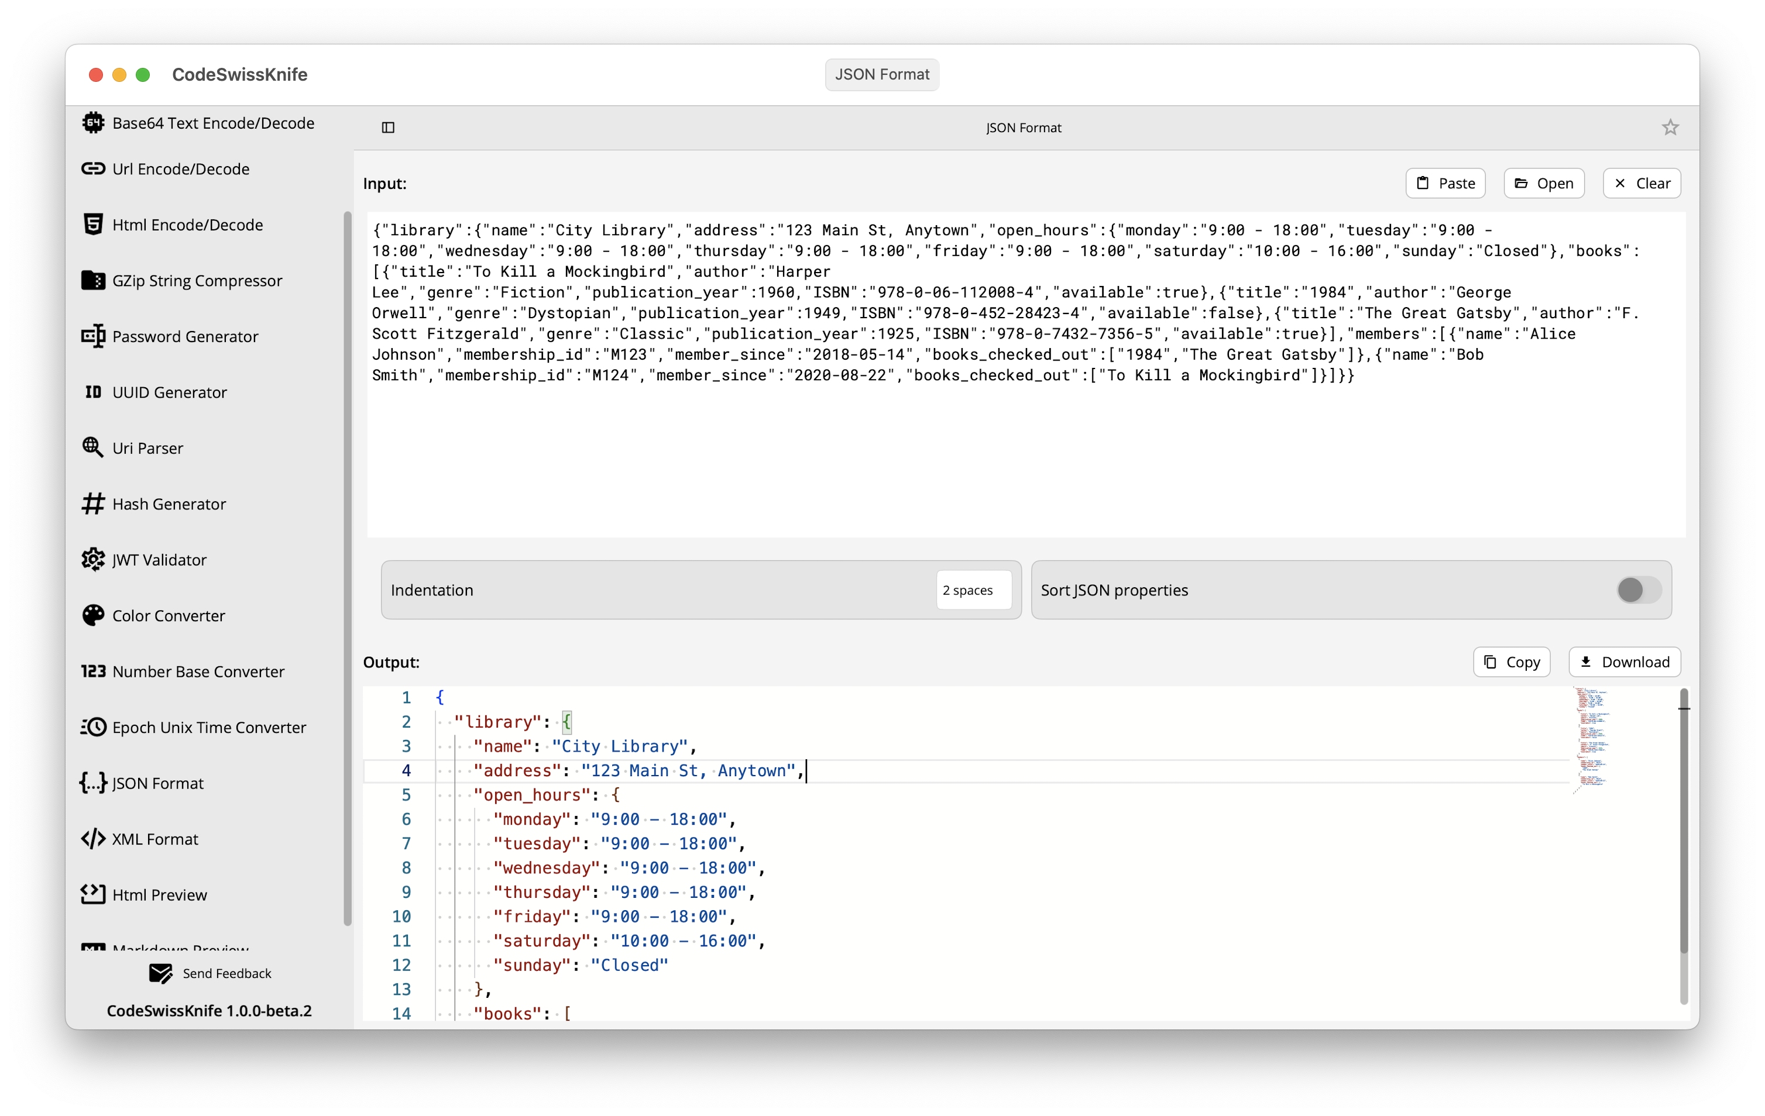Viewport: 1765px width, 1116px height.
Task: Click inside the JSON input text area
Action: click(1026, 374)
